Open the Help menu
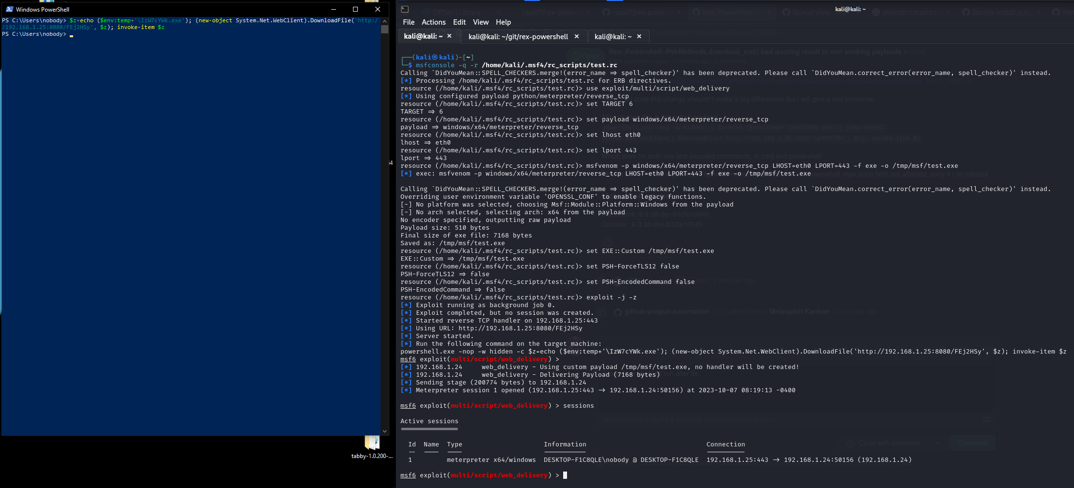 click(x=504, y=22)
